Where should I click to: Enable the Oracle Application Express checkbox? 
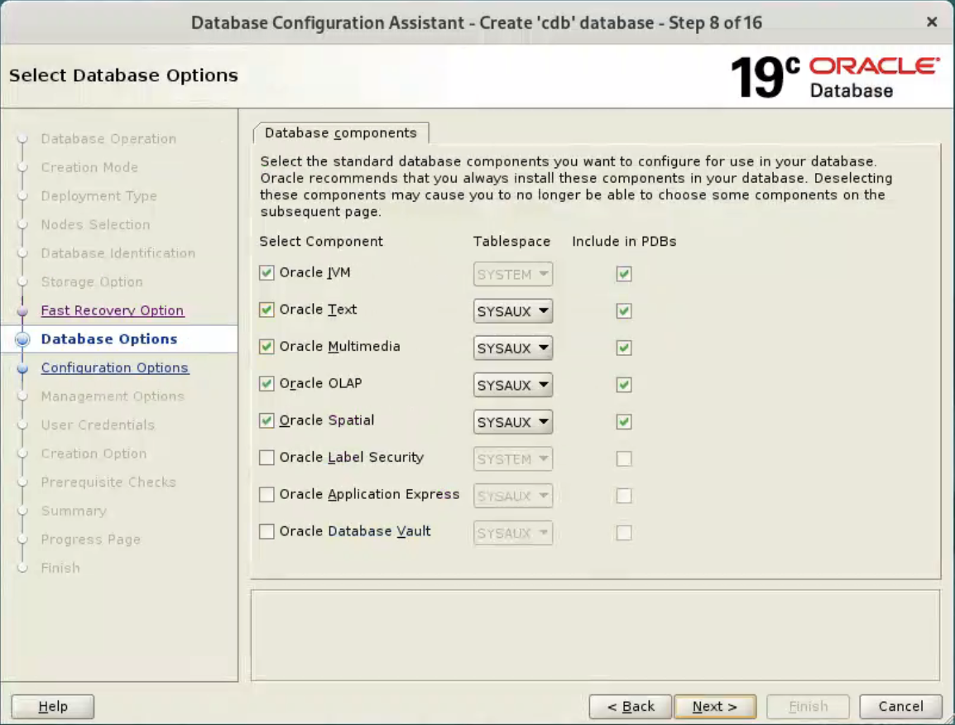click(x=266, y=495)
